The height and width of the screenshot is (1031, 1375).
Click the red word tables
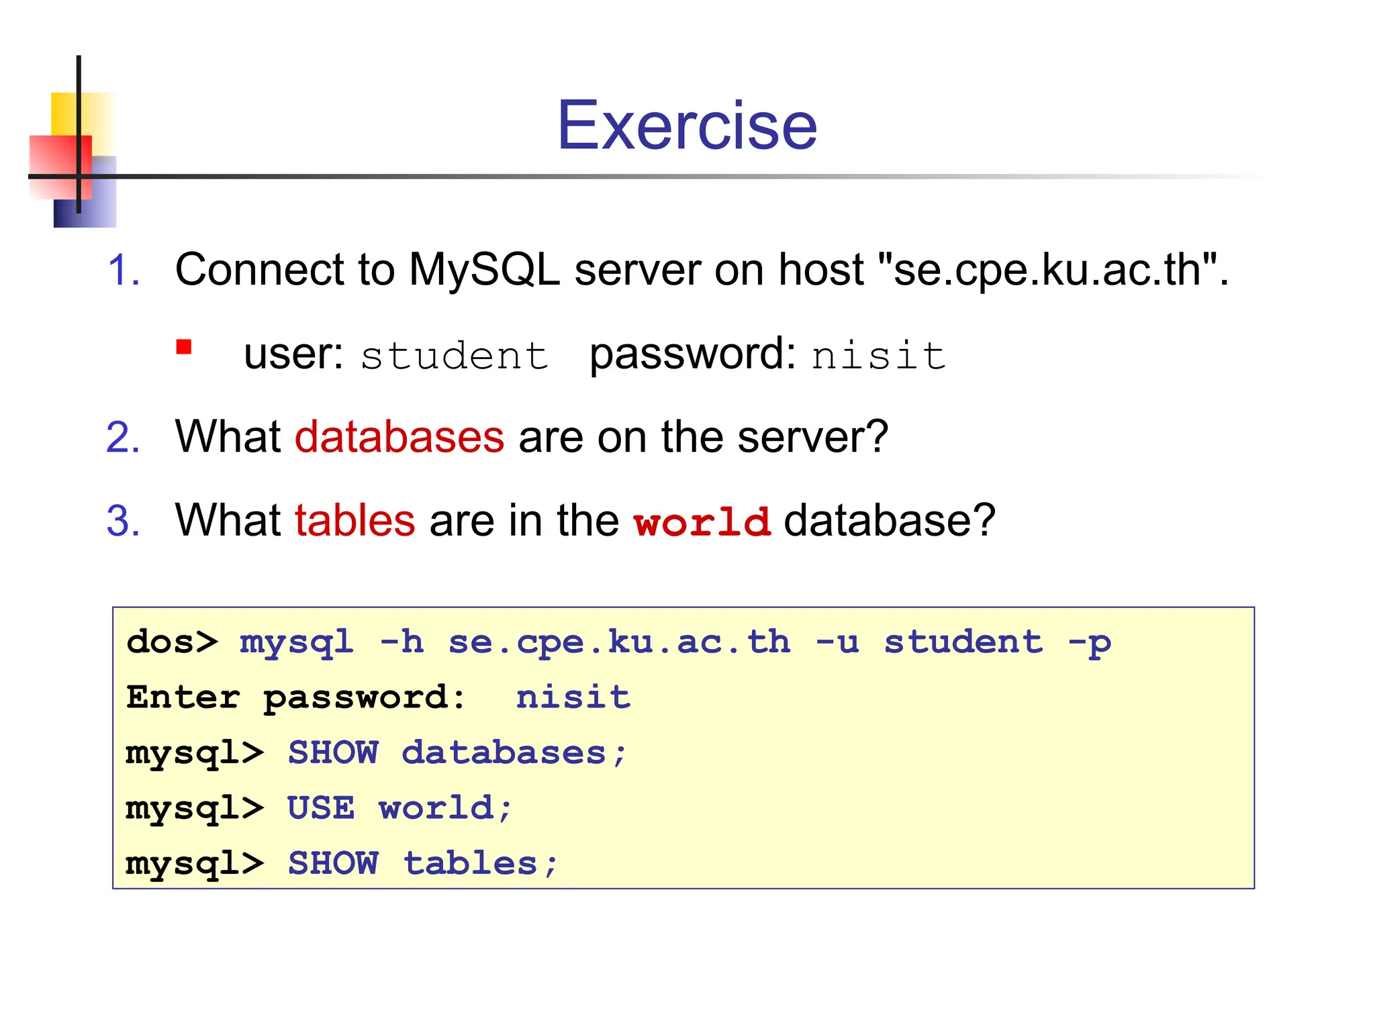[355, 520]
